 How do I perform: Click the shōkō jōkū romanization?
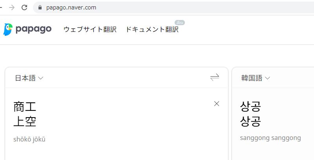click(29, 139)
